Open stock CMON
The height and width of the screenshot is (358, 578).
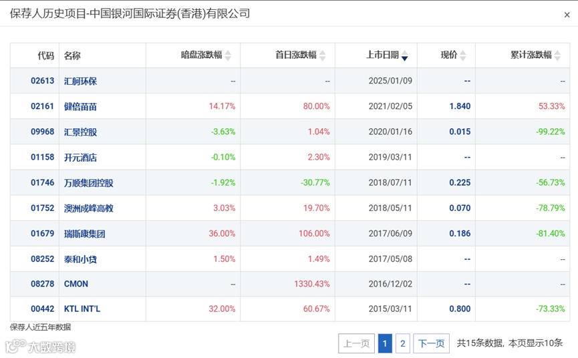click(x=76, y=284)
